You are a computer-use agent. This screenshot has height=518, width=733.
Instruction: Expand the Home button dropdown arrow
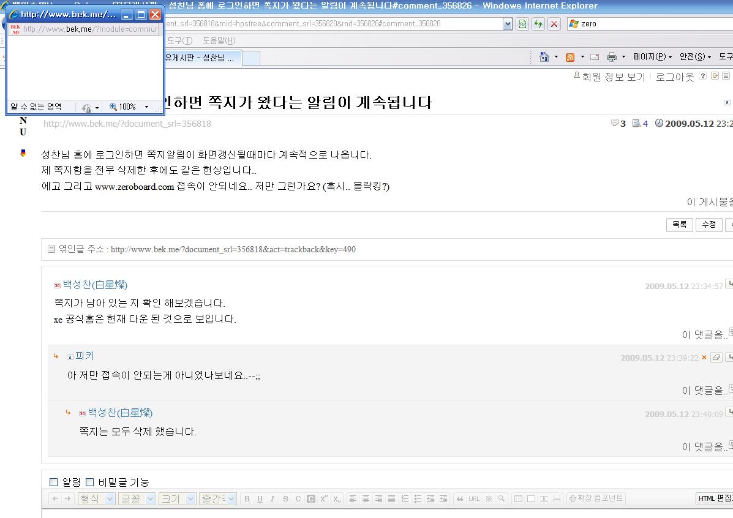[556, 57]
